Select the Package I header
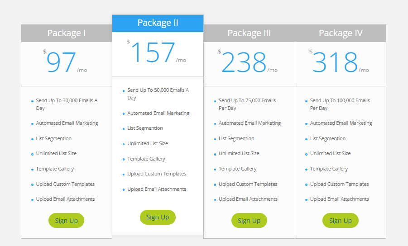 coord(67,33)
